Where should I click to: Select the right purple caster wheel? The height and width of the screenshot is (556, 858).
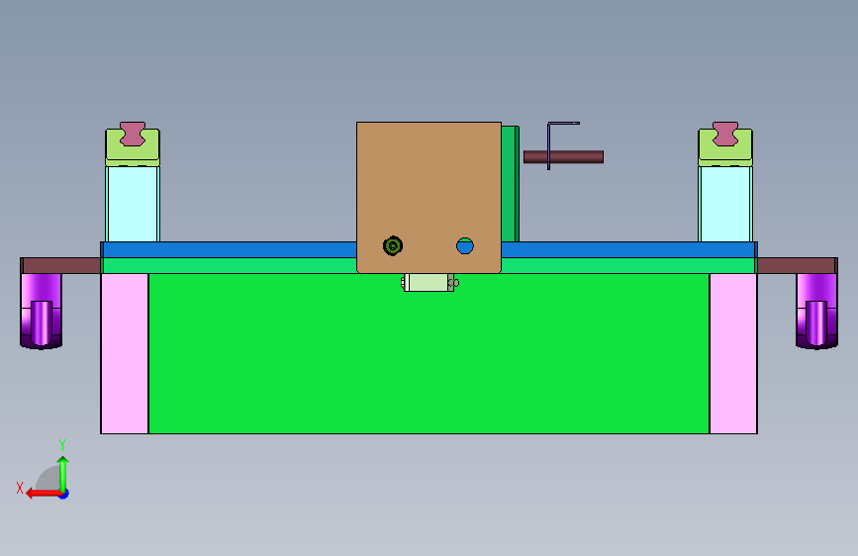[817, 311]
